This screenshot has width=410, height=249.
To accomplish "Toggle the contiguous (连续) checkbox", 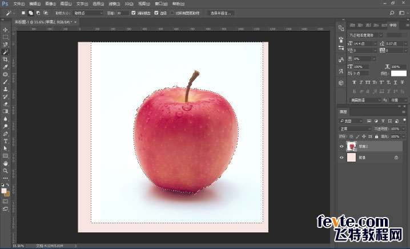I will pos(156,13).
